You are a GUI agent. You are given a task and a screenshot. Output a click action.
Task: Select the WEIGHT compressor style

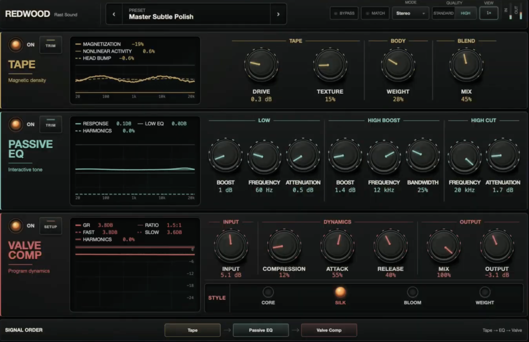(x=485, y=292)
